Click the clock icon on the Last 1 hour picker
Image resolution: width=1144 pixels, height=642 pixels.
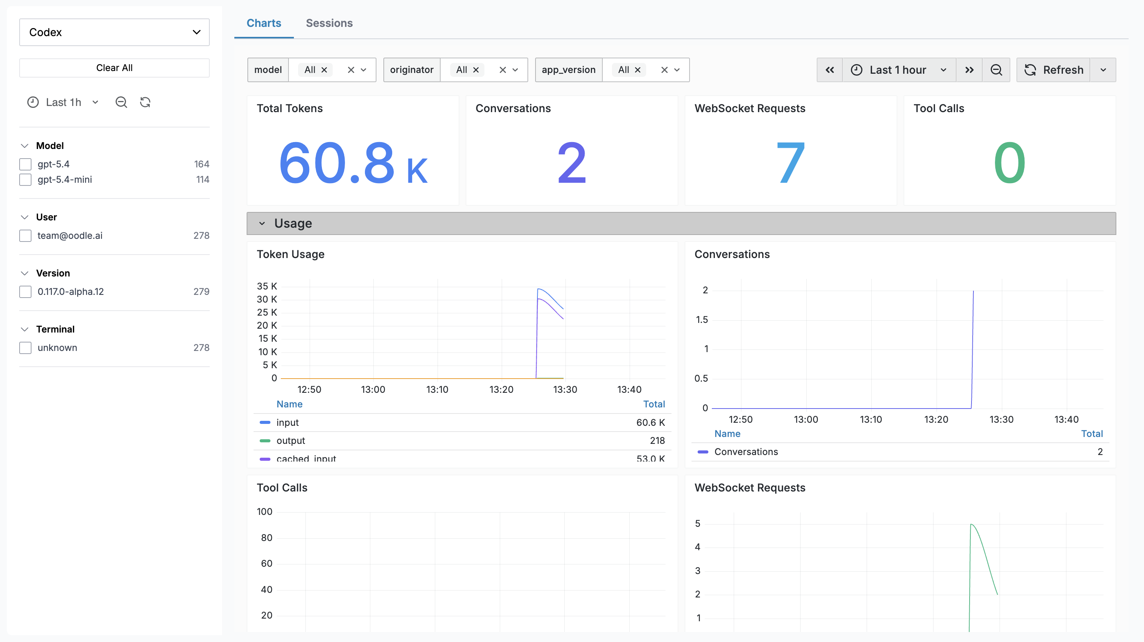[x=857, y=70]
